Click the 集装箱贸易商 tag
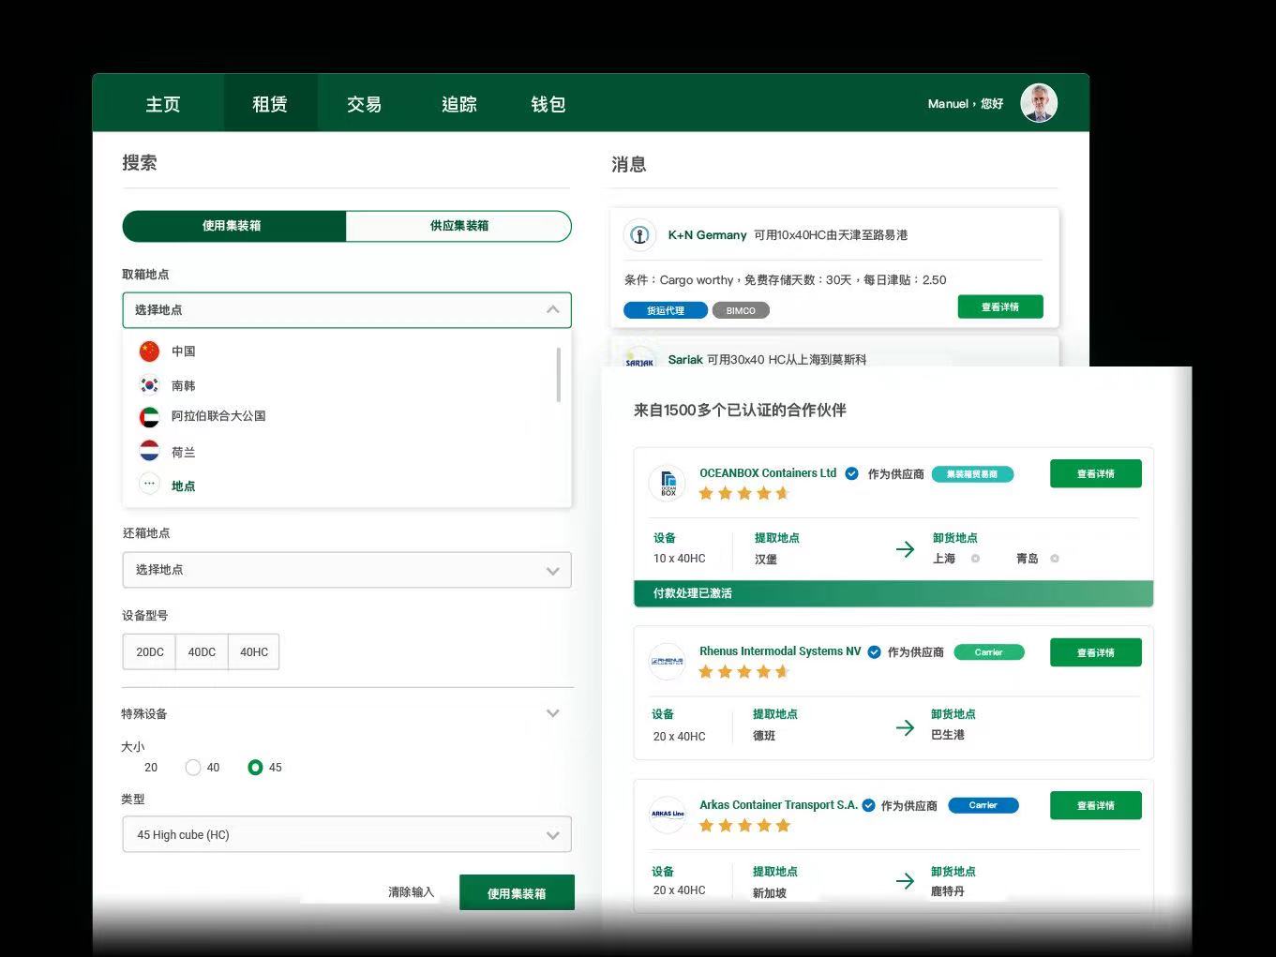Screen dimensions: 1276x957 tap(972, 474)
